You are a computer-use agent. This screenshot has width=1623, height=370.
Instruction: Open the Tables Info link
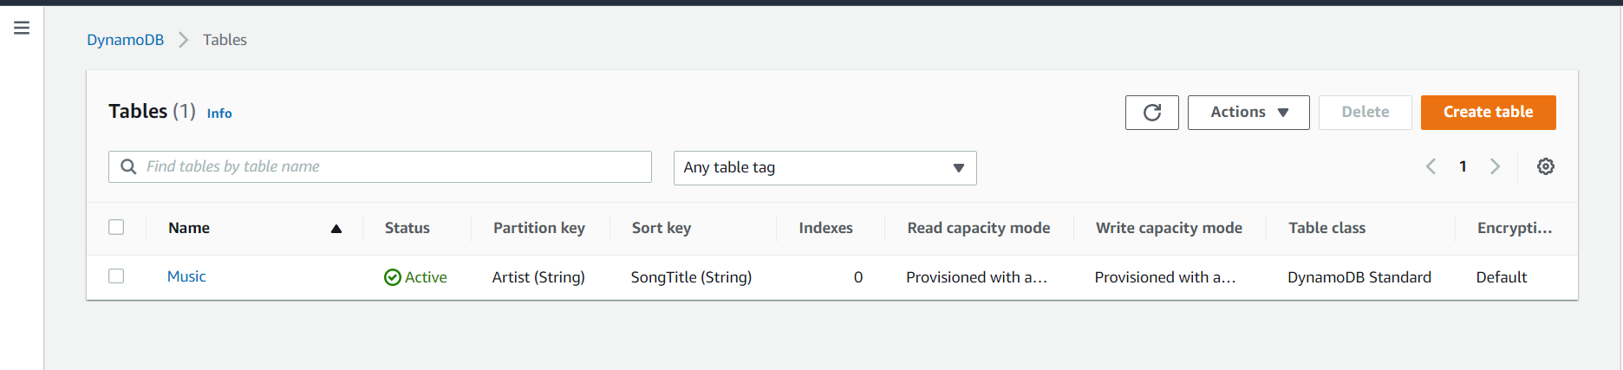219,114
